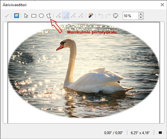Click the 10 % color tolerance field
This screenshot has width=167, height=139.
(131, 16)
